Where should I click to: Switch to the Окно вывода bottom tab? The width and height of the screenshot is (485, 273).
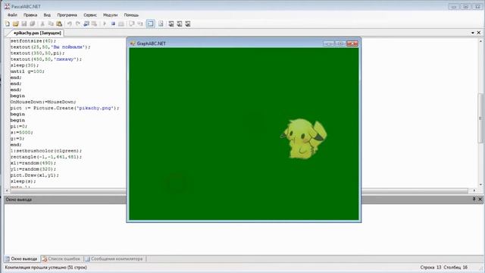pos(21,259)
